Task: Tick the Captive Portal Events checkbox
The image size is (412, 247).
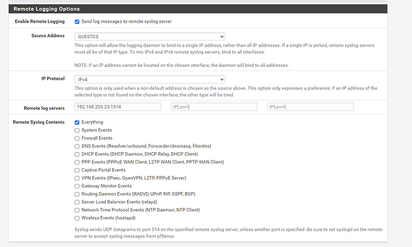Action: [x=77, y=171]
